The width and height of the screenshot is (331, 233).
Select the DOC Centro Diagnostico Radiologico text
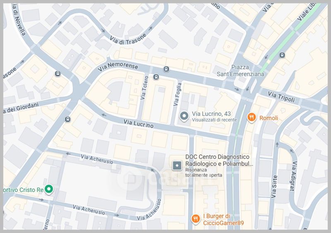click(219, 160)
